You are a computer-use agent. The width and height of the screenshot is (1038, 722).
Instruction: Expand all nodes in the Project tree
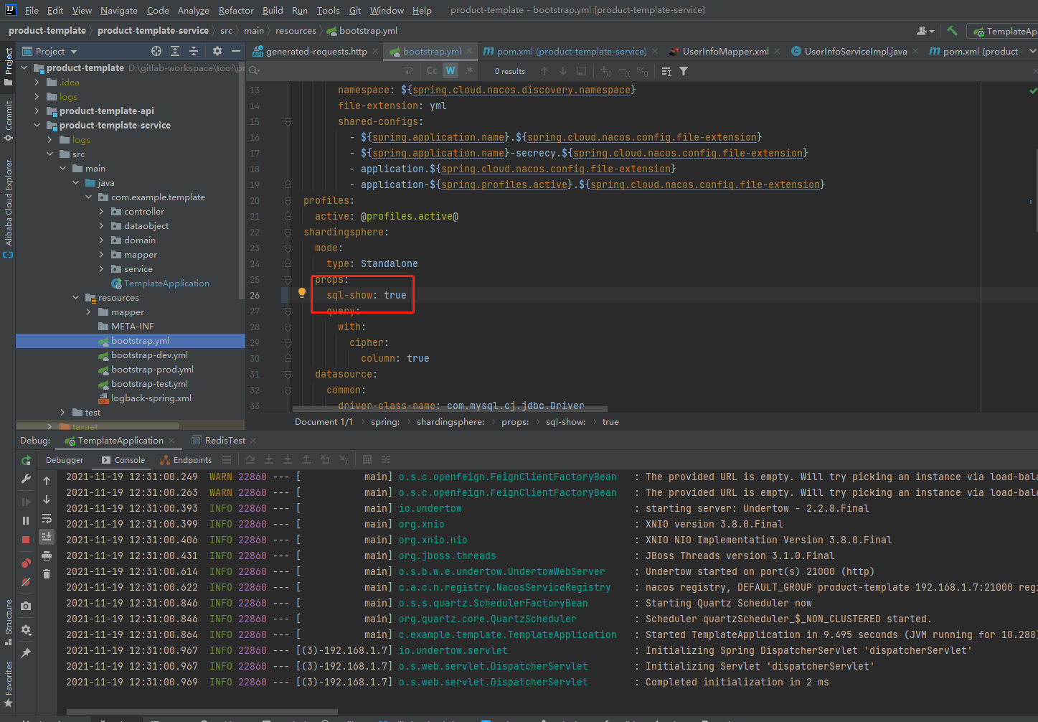point(175,51)
